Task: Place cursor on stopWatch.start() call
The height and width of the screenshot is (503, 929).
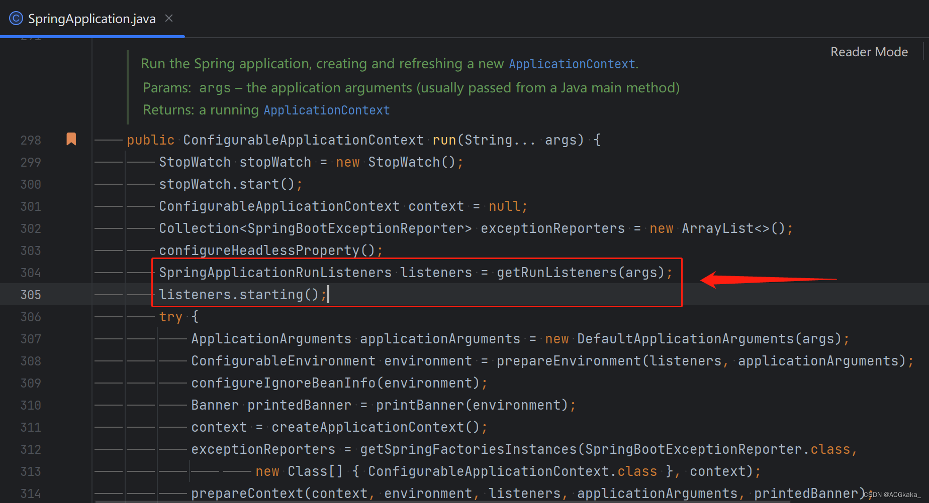Action: coord(227,184)
